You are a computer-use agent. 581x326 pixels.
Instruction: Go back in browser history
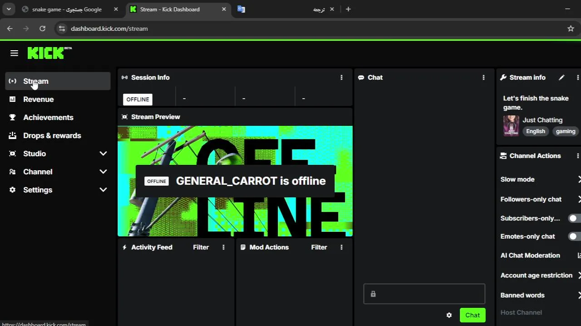[10, 29]
